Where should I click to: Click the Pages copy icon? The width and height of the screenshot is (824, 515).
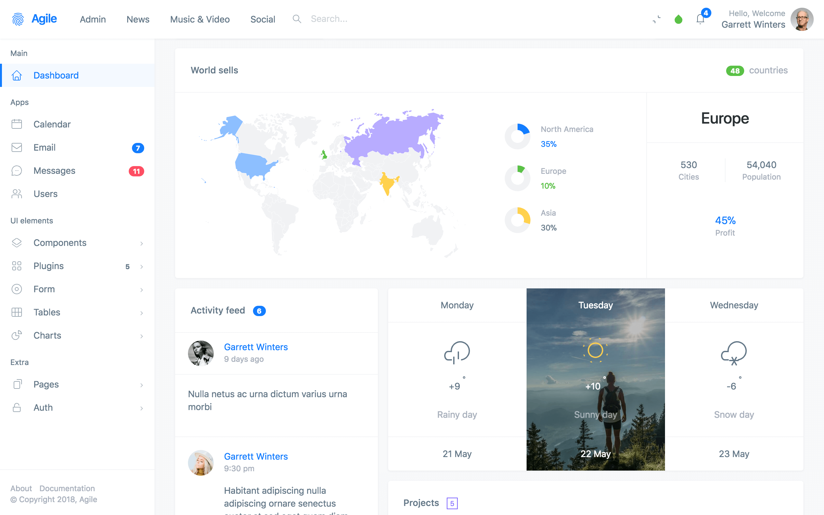pos(17,384)
